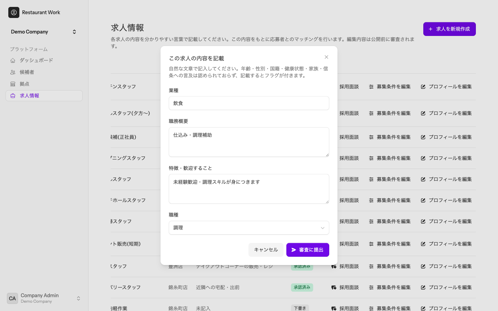Click the interview chat icon in the リースタッフ row
This screenshot has width=498, height=311.
(x=334, y=288)
